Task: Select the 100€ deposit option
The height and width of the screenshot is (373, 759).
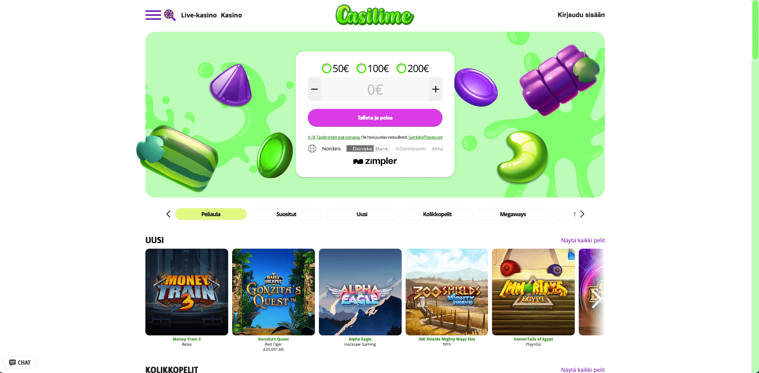Action: coord(373,69)
